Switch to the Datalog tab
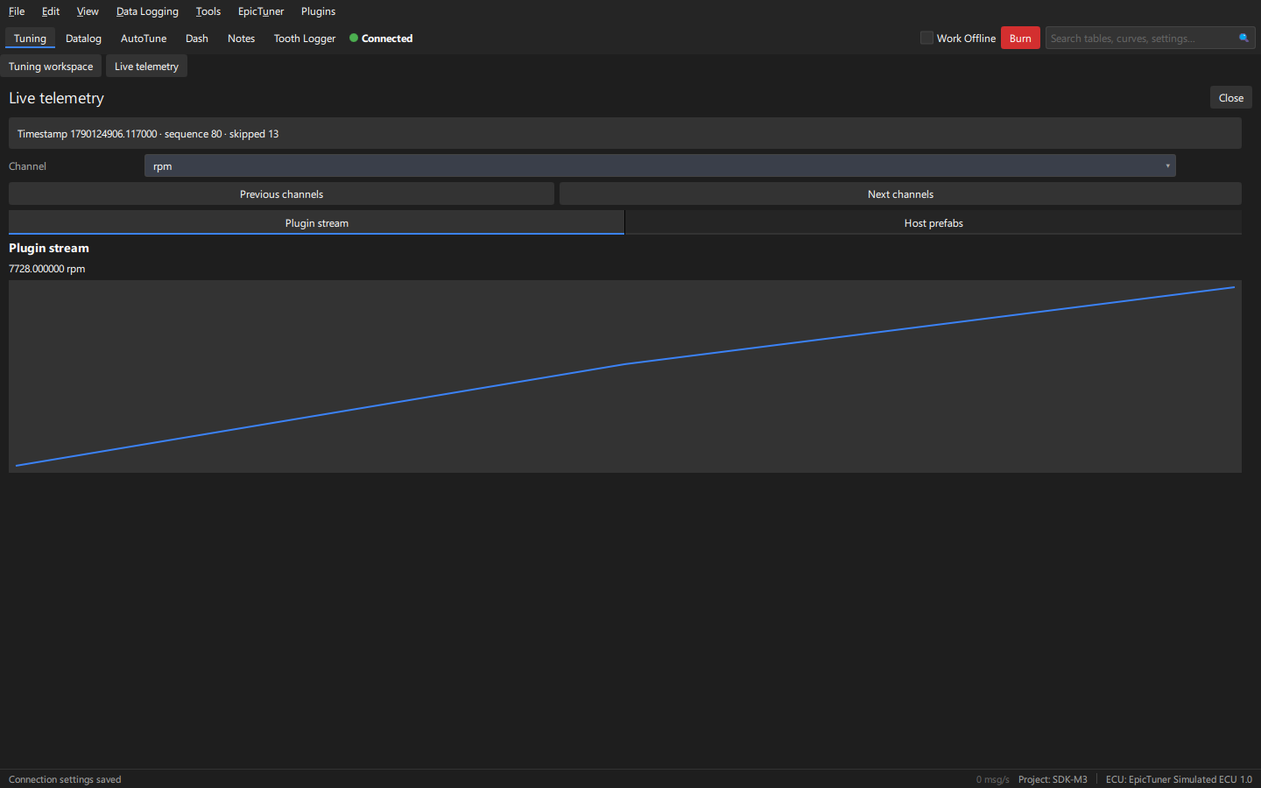This screenshot has height=788, width=1261. coord(83,39)
